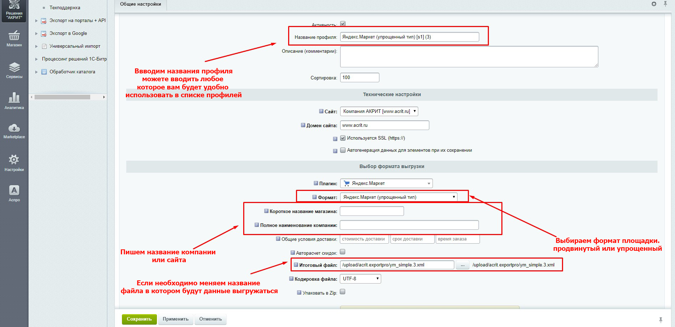Viewport: 675px width, 327px height.
Task: Click the Короткое название магазина field
Action: (x=372, y=211)
